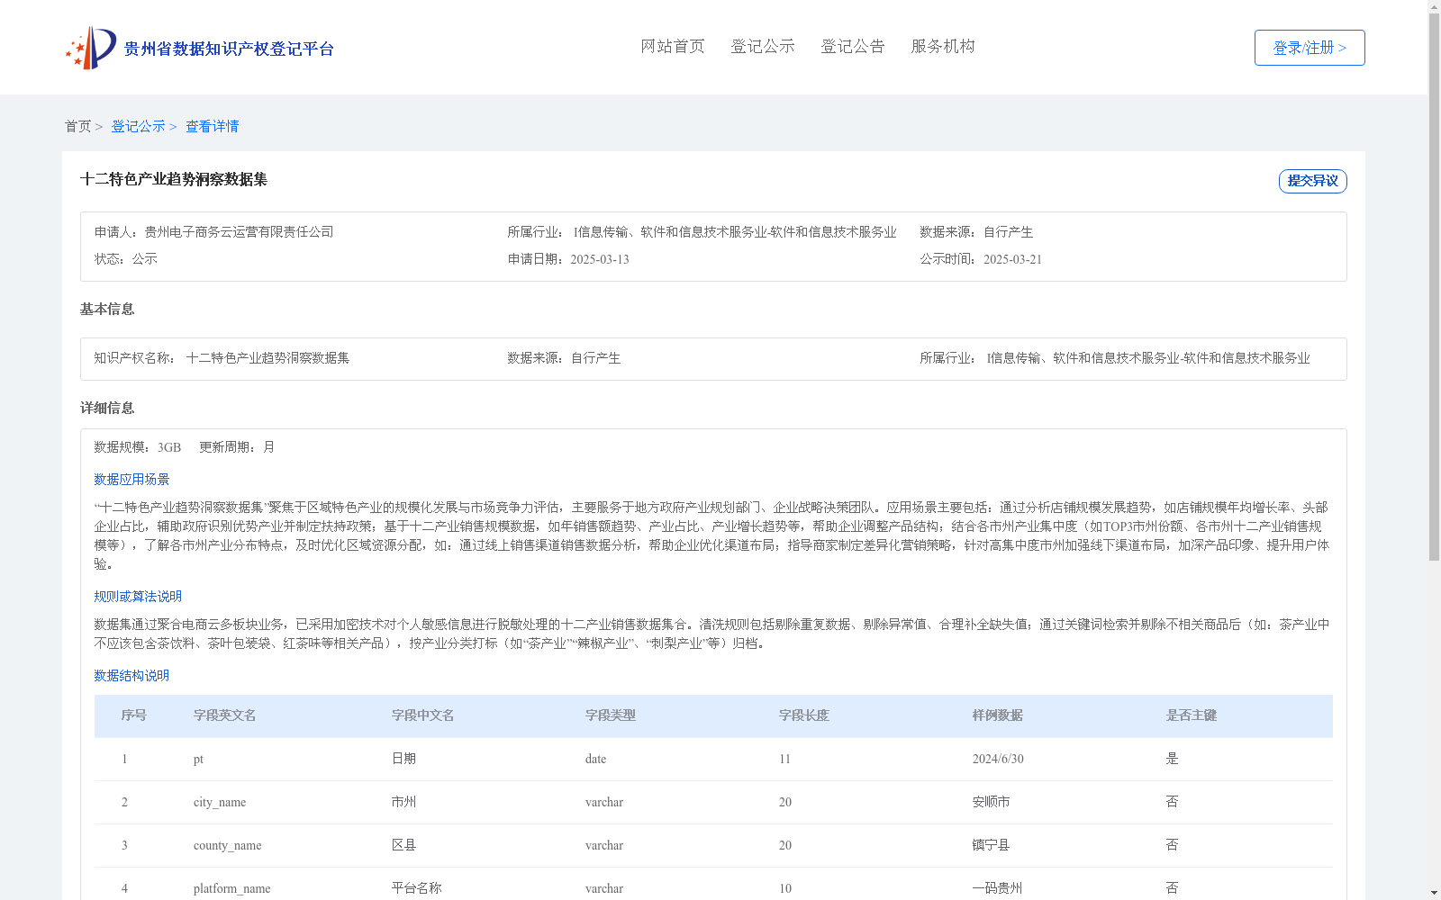Follow the 登记公示 breadcrumb link
The image size is (1441, 900).
click(x=138, y=127)
